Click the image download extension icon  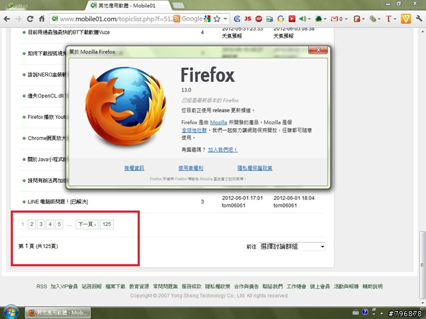[270, 19]
